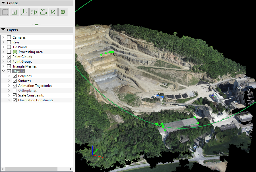Select the scale constraint tool

[53, 12]
